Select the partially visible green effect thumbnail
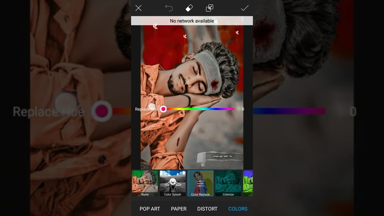Viewport: 384px width, 216px height. (x=248, y=183)
